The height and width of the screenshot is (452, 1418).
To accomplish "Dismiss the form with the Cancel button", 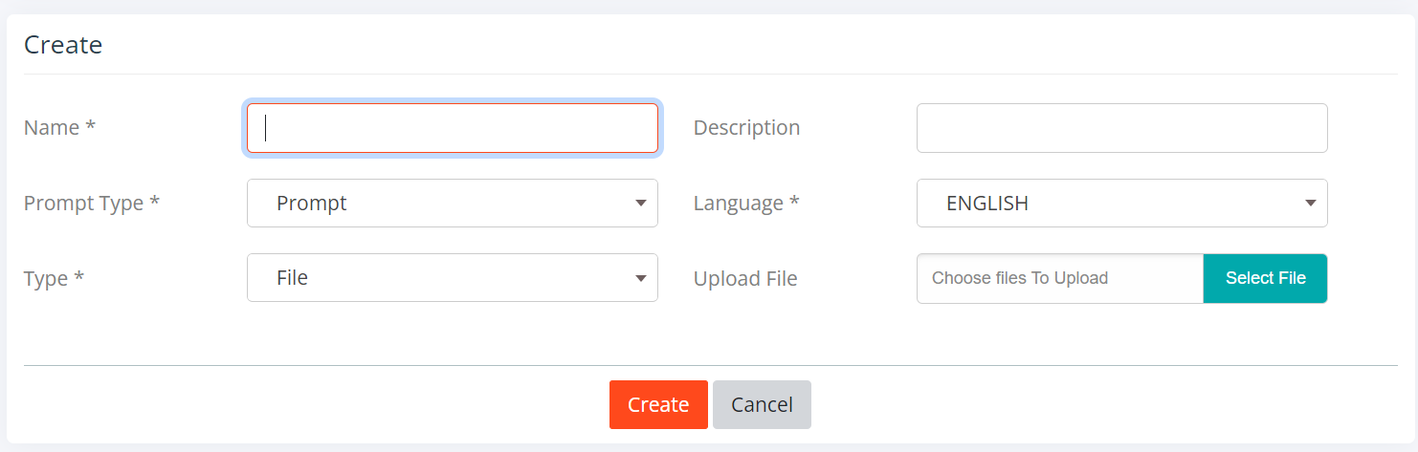I will [x=762, y=404].
